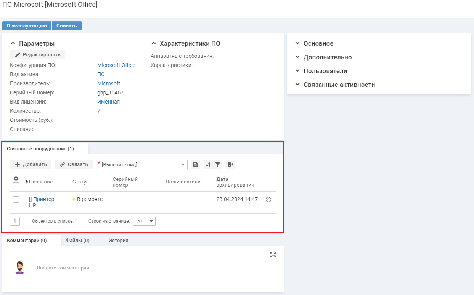The height and width of the screenshot is (295, 474).
Task: Switch to the Файлы tab
Action: [x=77, y=241]
